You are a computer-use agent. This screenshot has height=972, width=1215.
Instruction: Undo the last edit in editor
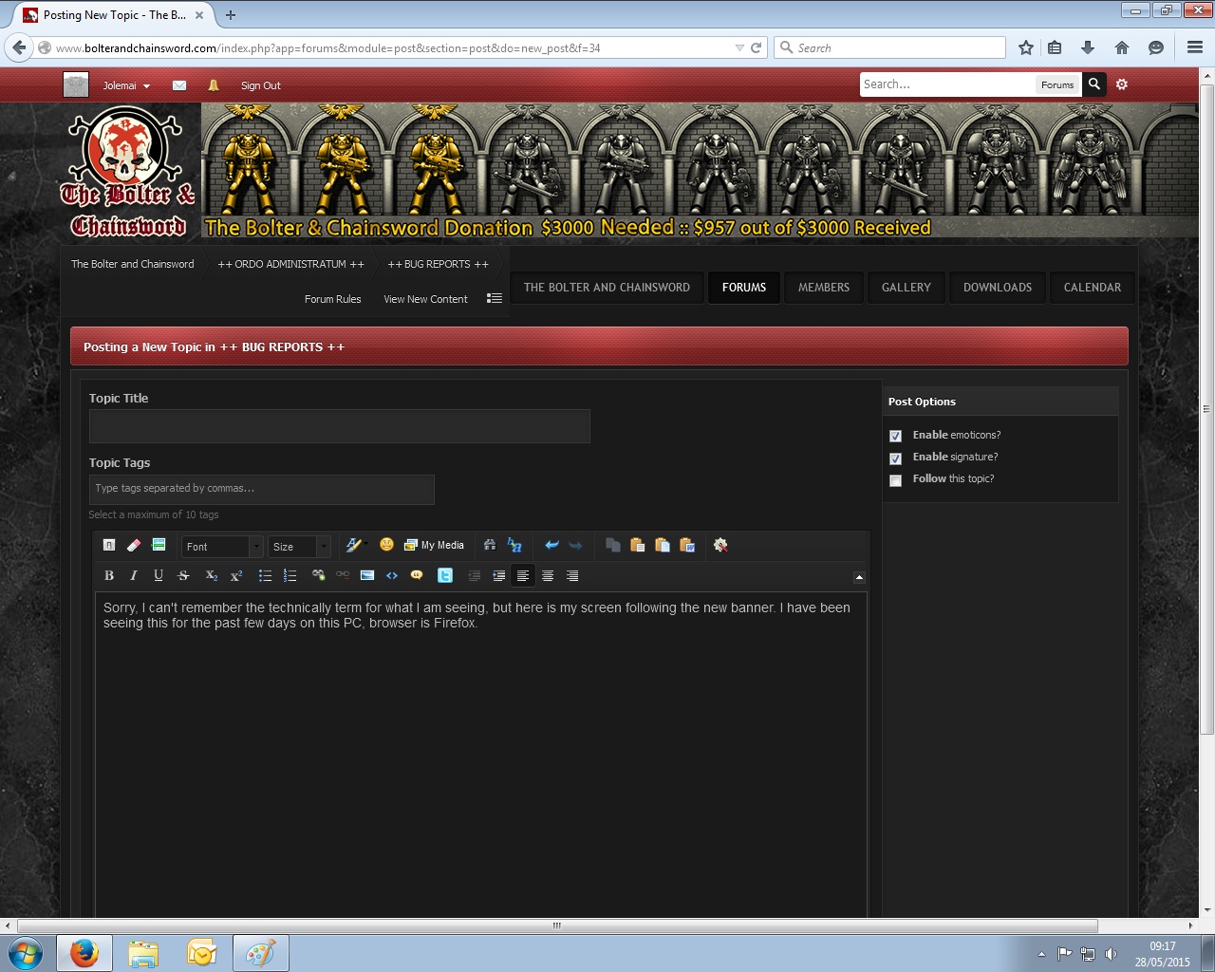[551, 545]
